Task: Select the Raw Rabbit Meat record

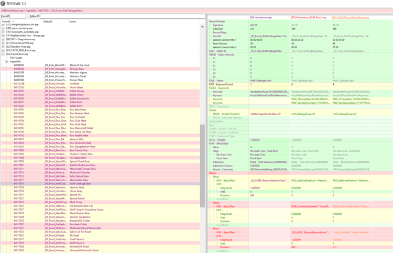Action: coord(100,136)
